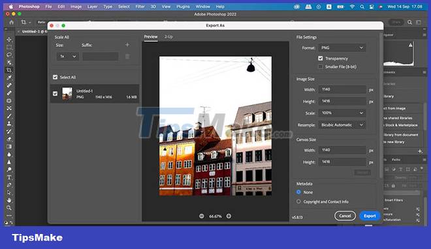Uncheck the Untitled-1 asset checkbox
Screen dimensions: 431x249
coord(56,93)
